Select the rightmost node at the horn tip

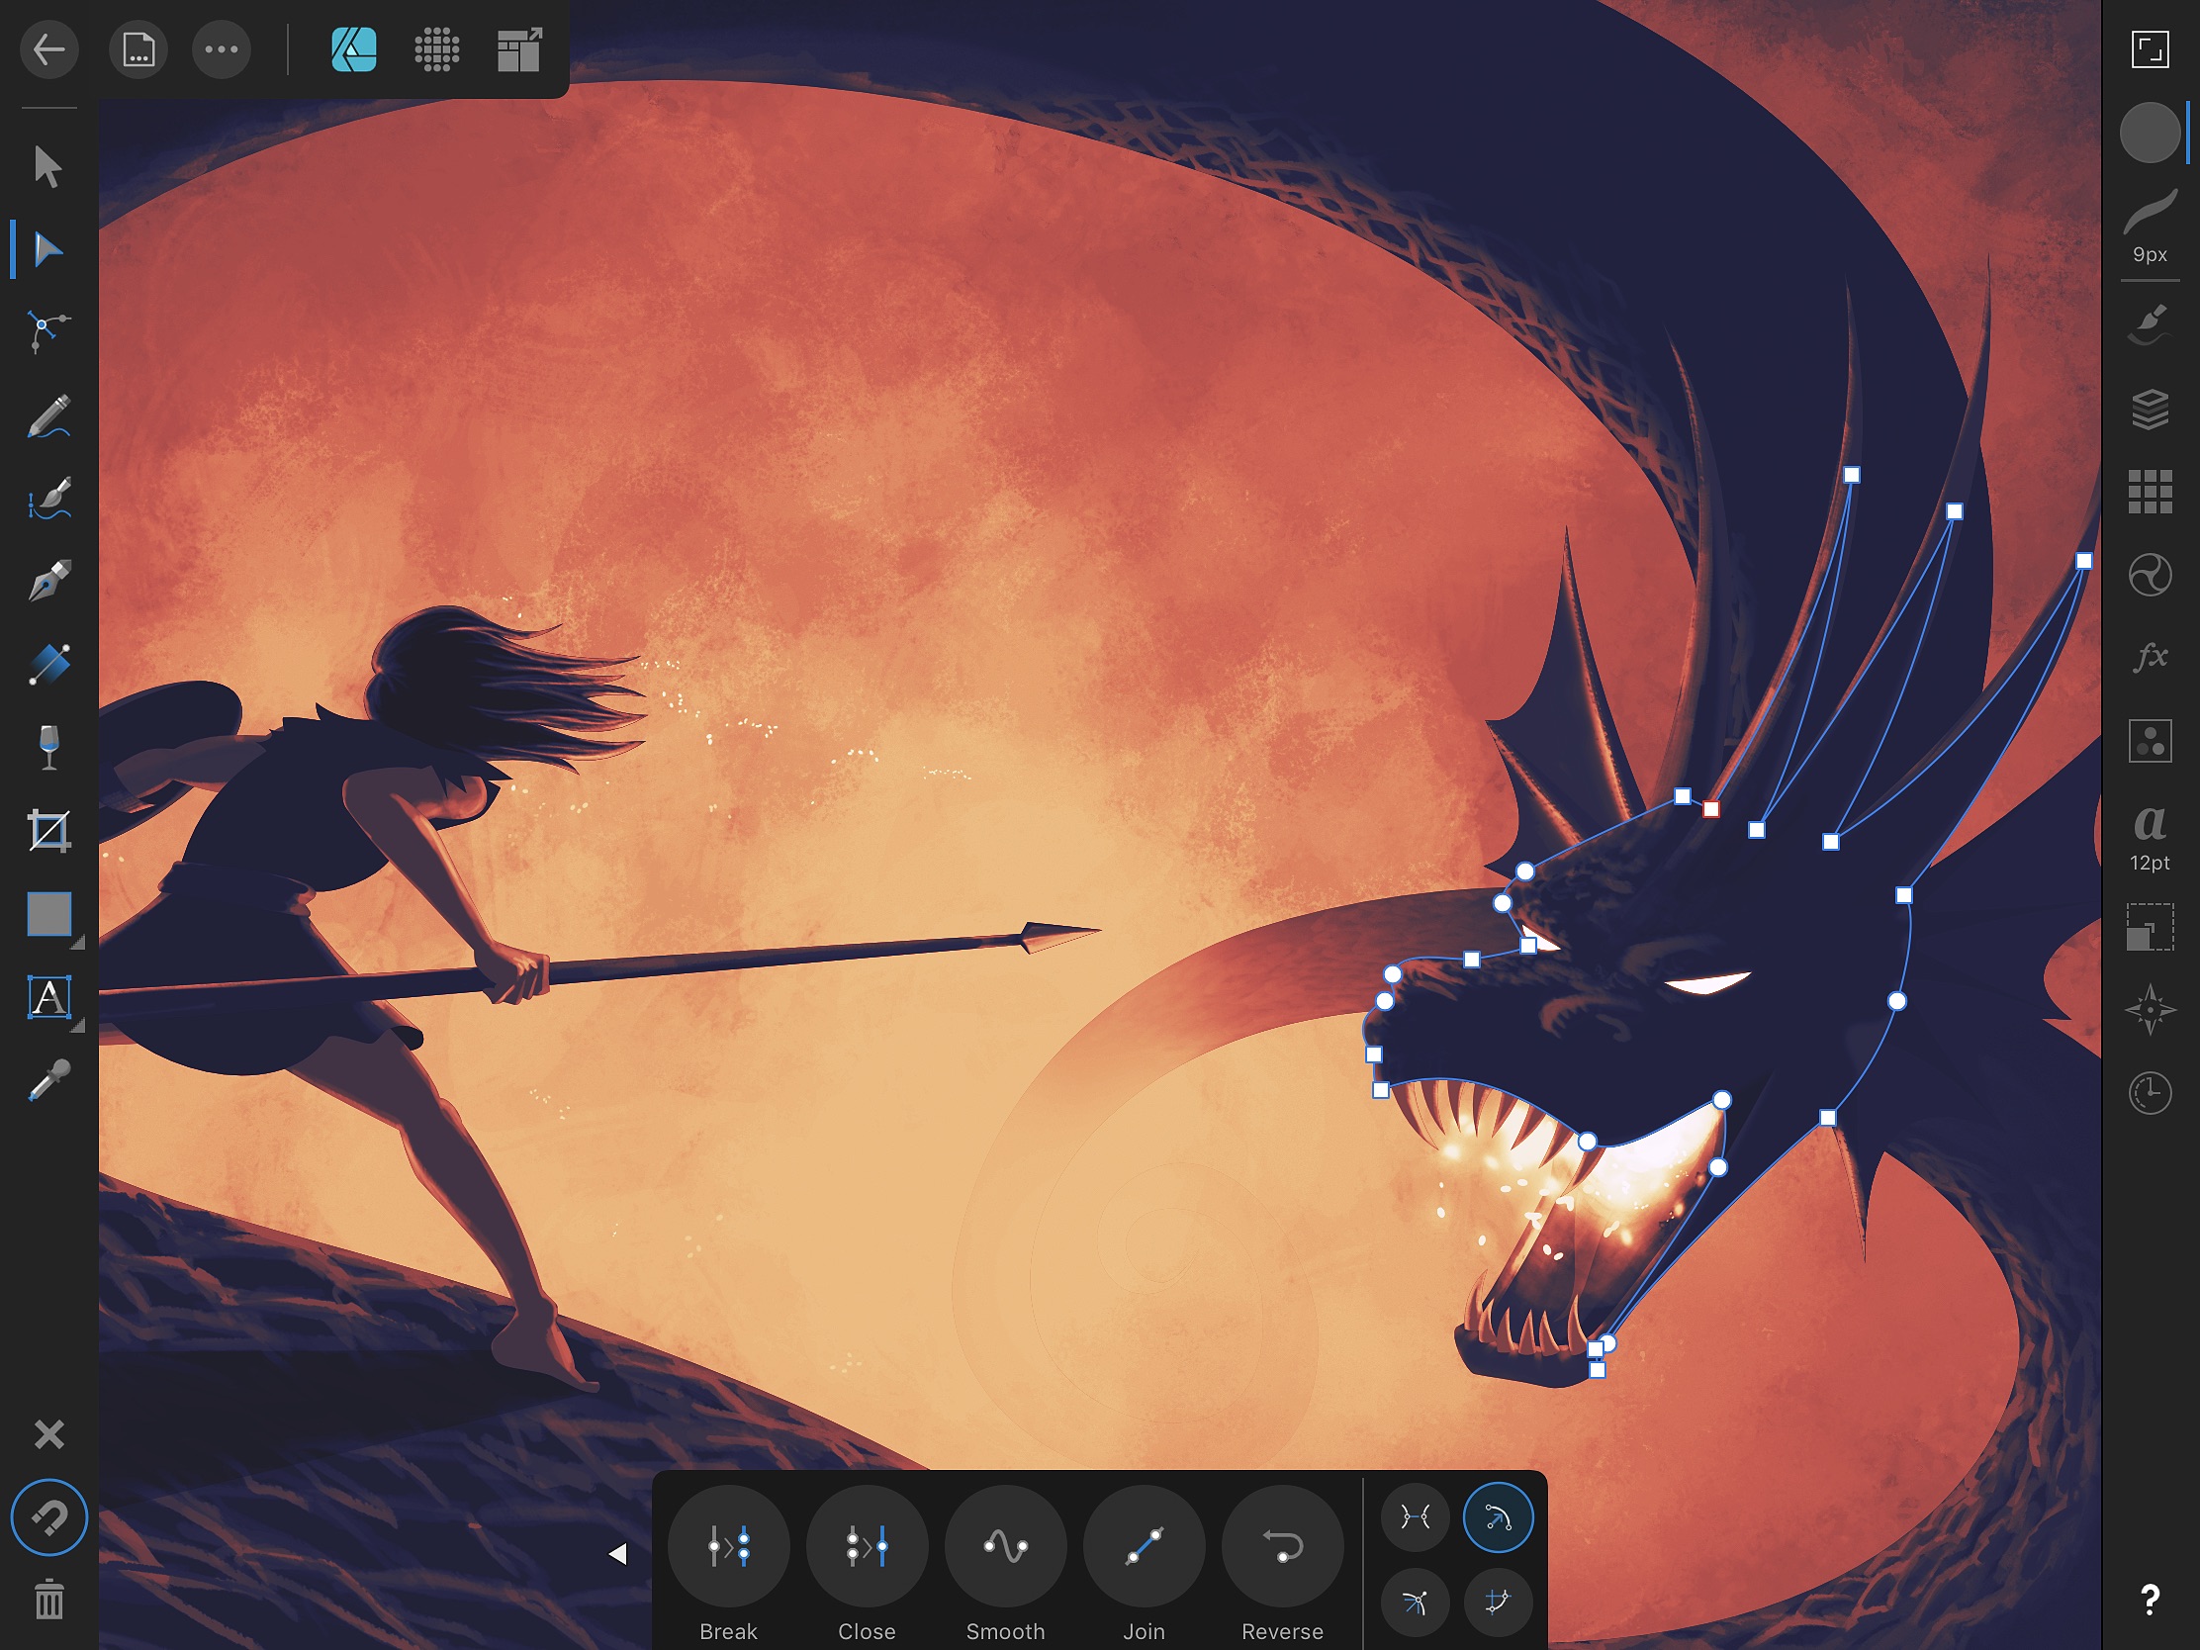point(2083,561)
